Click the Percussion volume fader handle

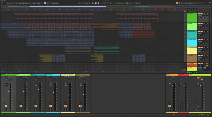click(x=39, y=90)
